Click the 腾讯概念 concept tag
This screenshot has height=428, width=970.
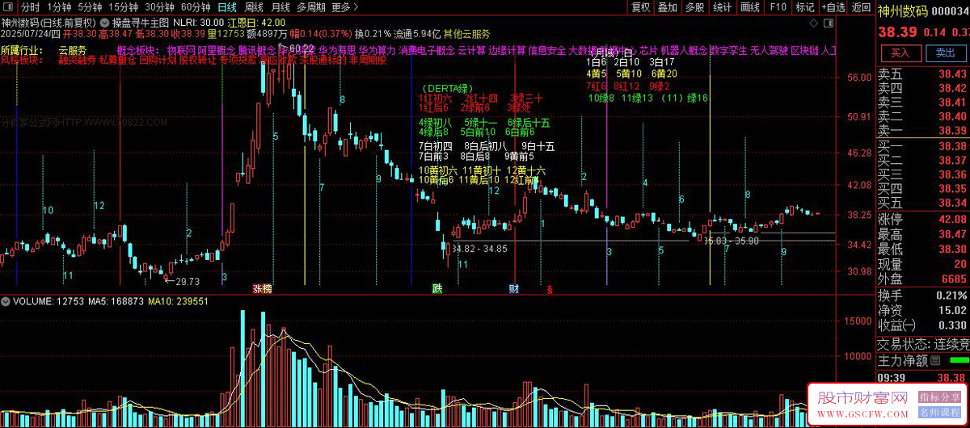[x=255, y=50]
